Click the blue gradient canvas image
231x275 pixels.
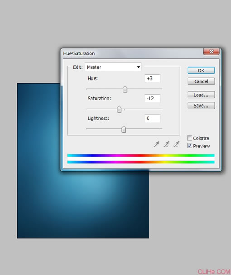(x=83, y=204)
